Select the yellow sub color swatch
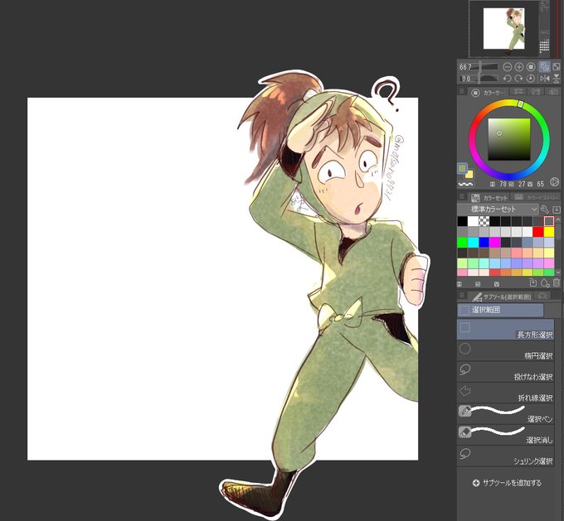 coord(469,174)
